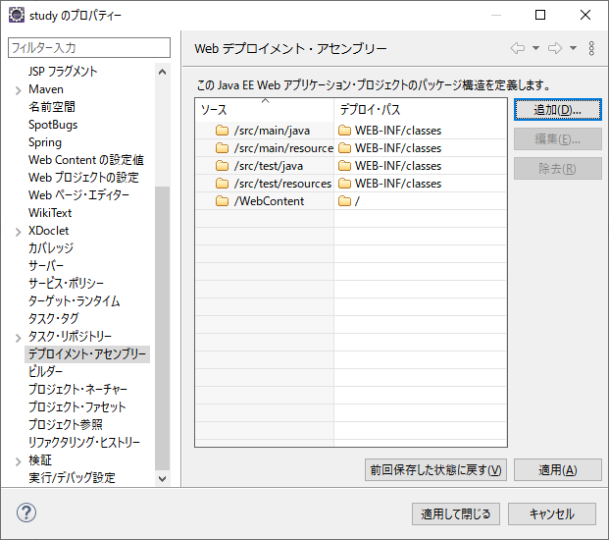Select Spring in the property tree

click(45, 142)
